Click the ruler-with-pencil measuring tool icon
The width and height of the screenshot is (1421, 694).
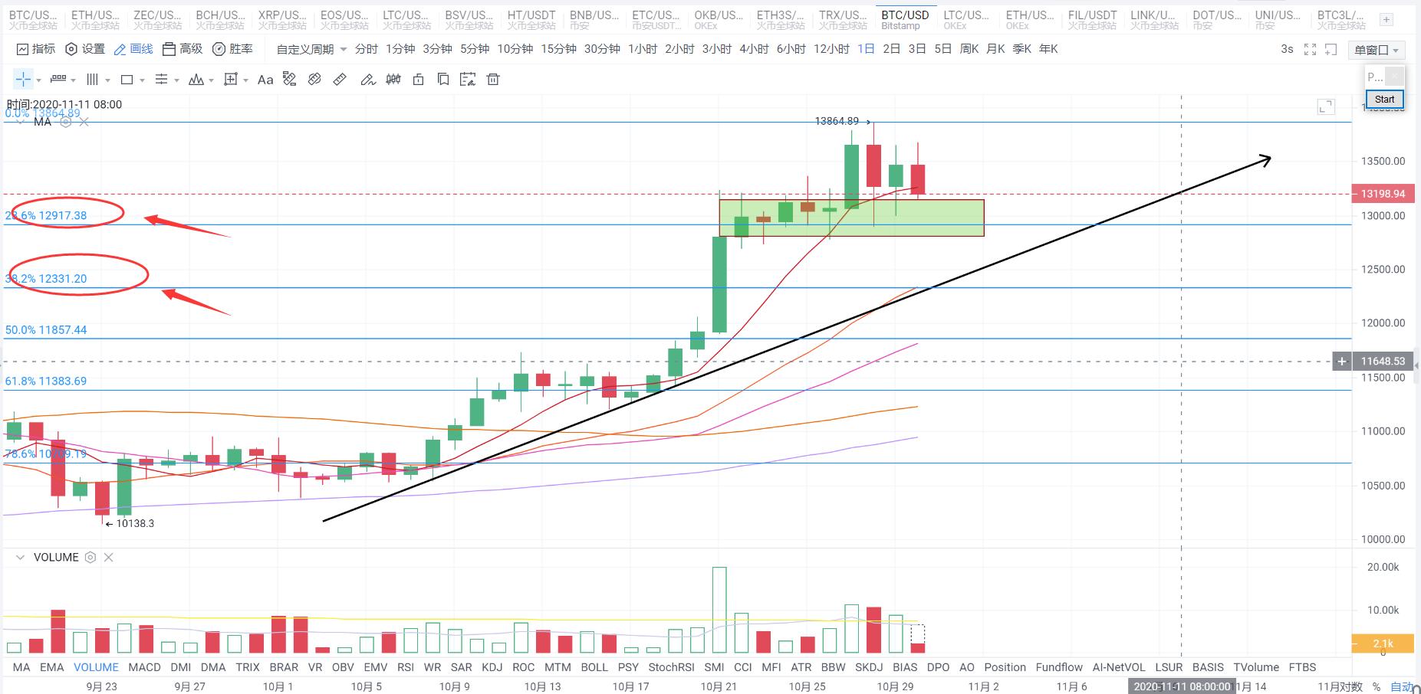coord(289,80)
